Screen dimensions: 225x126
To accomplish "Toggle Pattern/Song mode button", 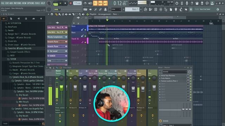I will [56, 3].
